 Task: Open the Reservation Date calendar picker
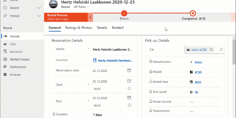pos(129,71)
